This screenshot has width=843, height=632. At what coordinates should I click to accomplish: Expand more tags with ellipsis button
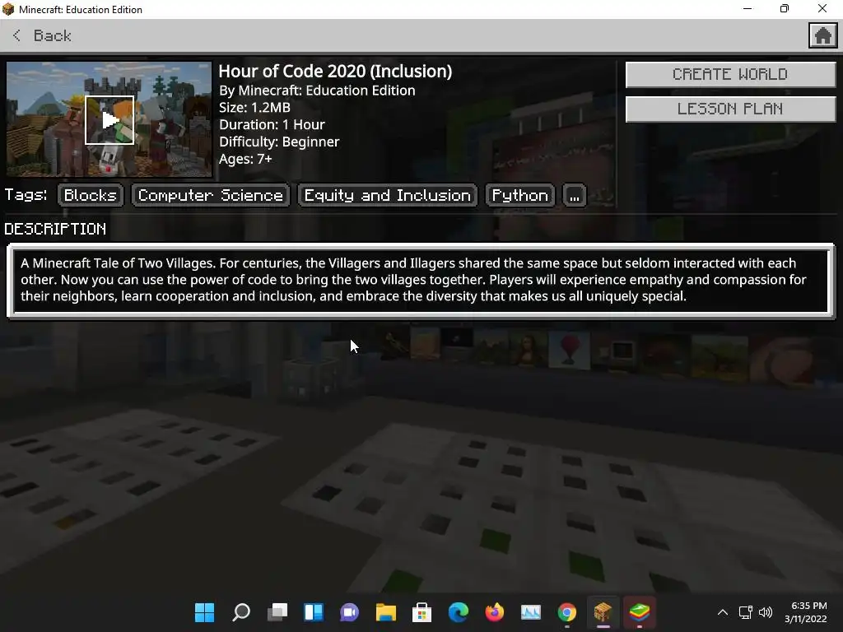[574, 195]
